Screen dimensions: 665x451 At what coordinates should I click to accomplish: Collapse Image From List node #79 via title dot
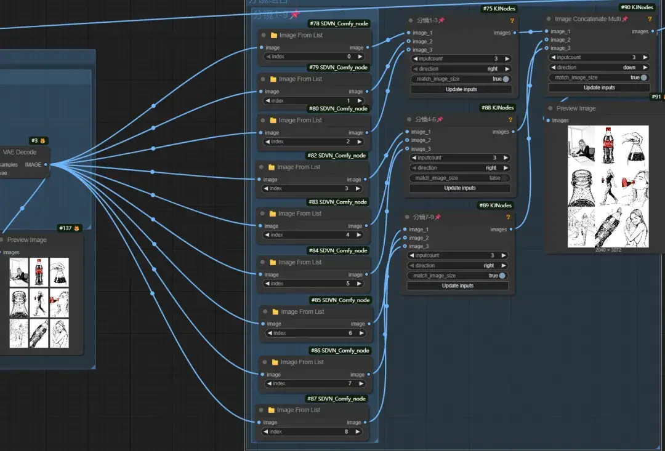[263, 79]
